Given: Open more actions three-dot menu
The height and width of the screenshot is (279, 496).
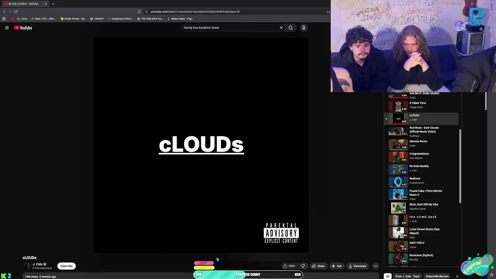Looking at the screenshot, I should (375, 266).
